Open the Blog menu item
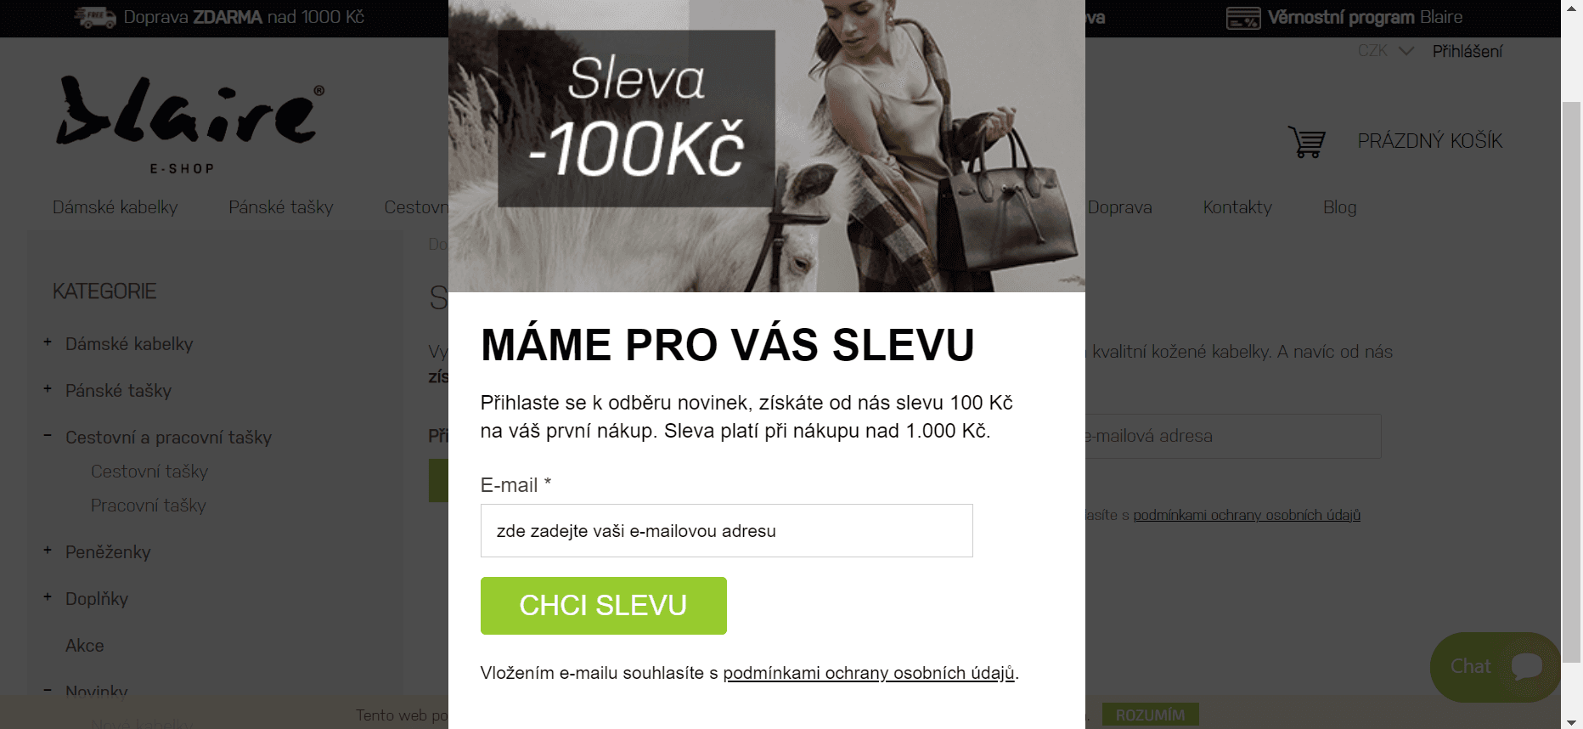 tap(1339, 207)
